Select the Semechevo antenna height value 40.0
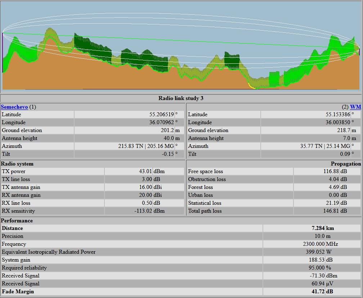The image size is (363, 298). (169, 138)
